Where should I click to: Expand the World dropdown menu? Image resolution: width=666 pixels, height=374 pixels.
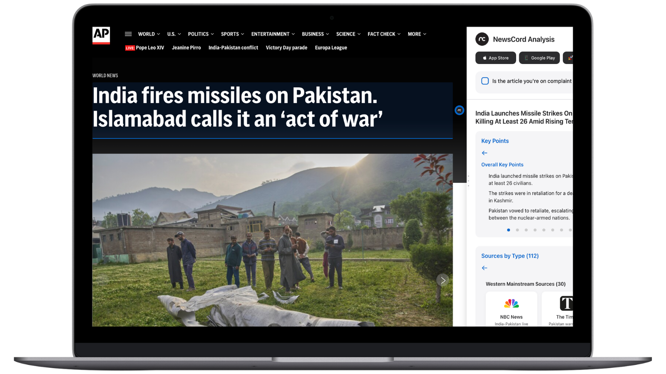(x=149, y=34)
